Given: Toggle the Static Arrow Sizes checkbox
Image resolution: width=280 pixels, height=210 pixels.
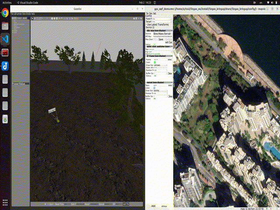Looking at the screenshot, I should click(154, 67).
